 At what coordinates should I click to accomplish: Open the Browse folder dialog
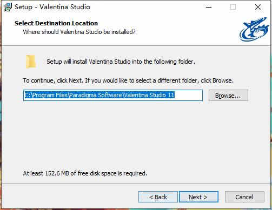click(228, 96)
